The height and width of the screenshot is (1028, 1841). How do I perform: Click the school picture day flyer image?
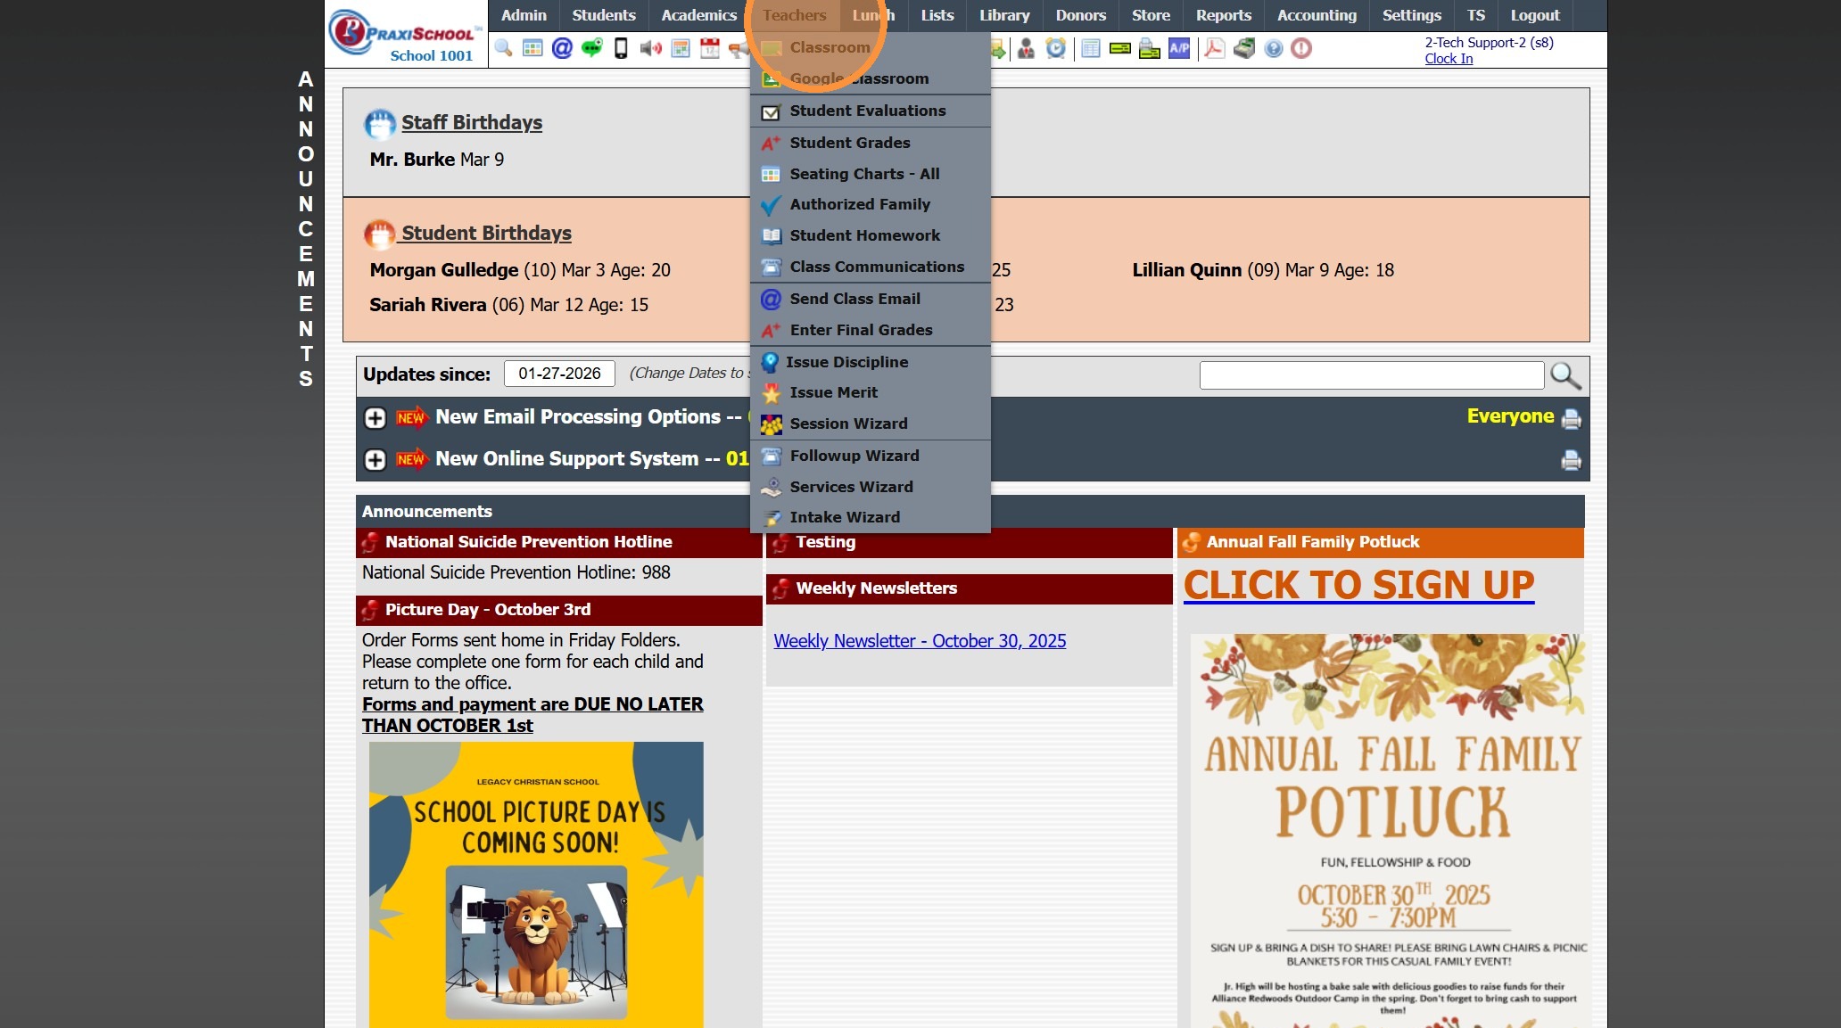pos(536,883)
